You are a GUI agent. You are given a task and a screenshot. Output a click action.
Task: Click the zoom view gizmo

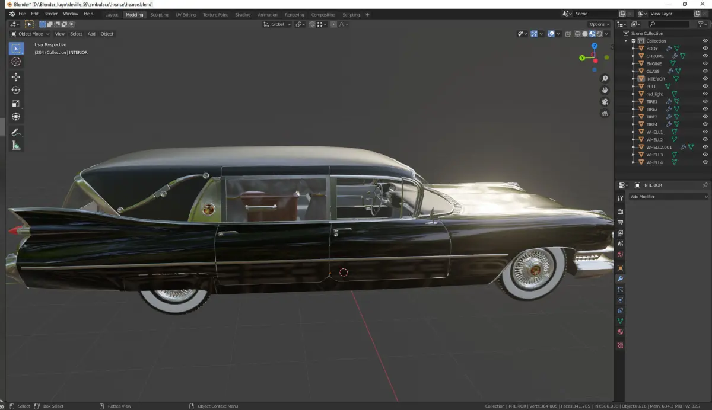tap(605, 78)
